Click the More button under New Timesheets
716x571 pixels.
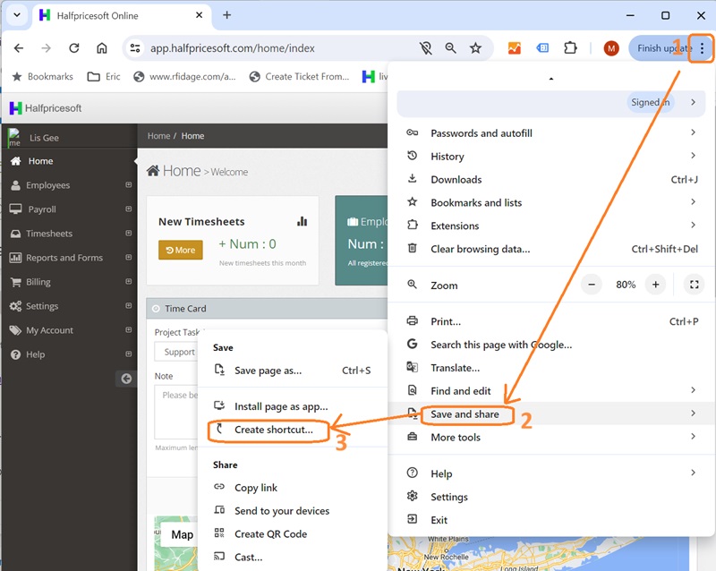pos(180,250)
